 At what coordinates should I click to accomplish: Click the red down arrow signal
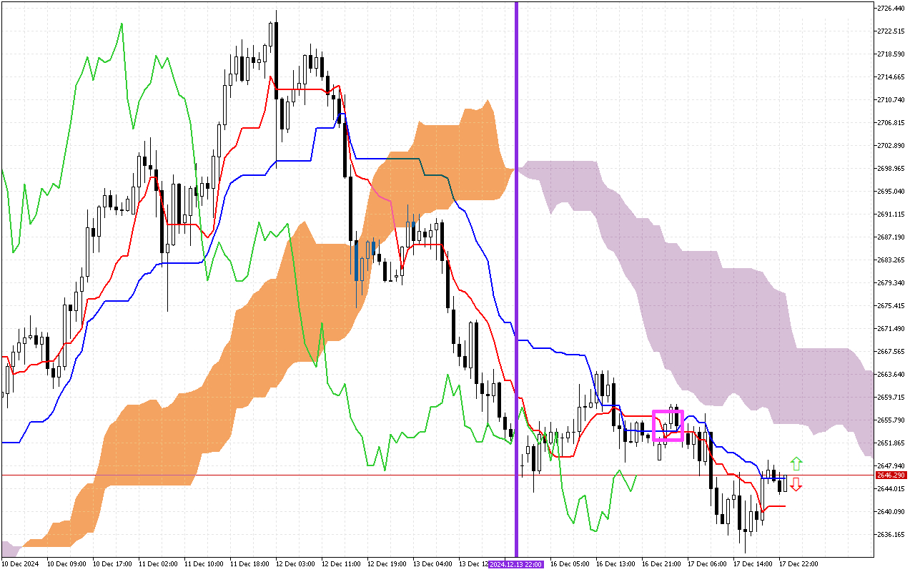pos(796,485)
